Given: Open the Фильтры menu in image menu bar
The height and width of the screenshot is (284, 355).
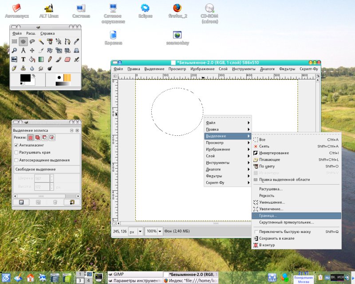Looking at the screenshot, I should click(287, 69).
